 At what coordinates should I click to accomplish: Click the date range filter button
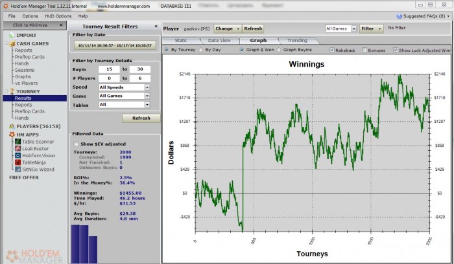coord(115,45)
